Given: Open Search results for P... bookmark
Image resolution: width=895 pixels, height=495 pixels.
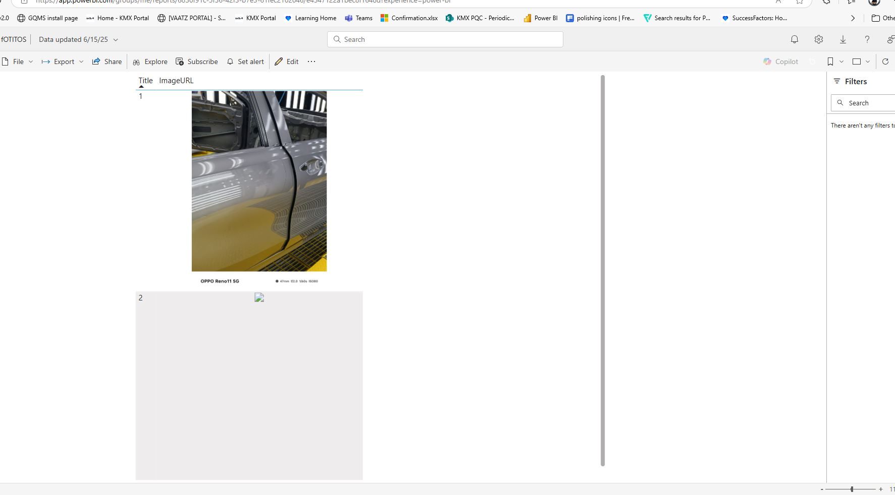Looking at the screenshot, I should (677, 18).
